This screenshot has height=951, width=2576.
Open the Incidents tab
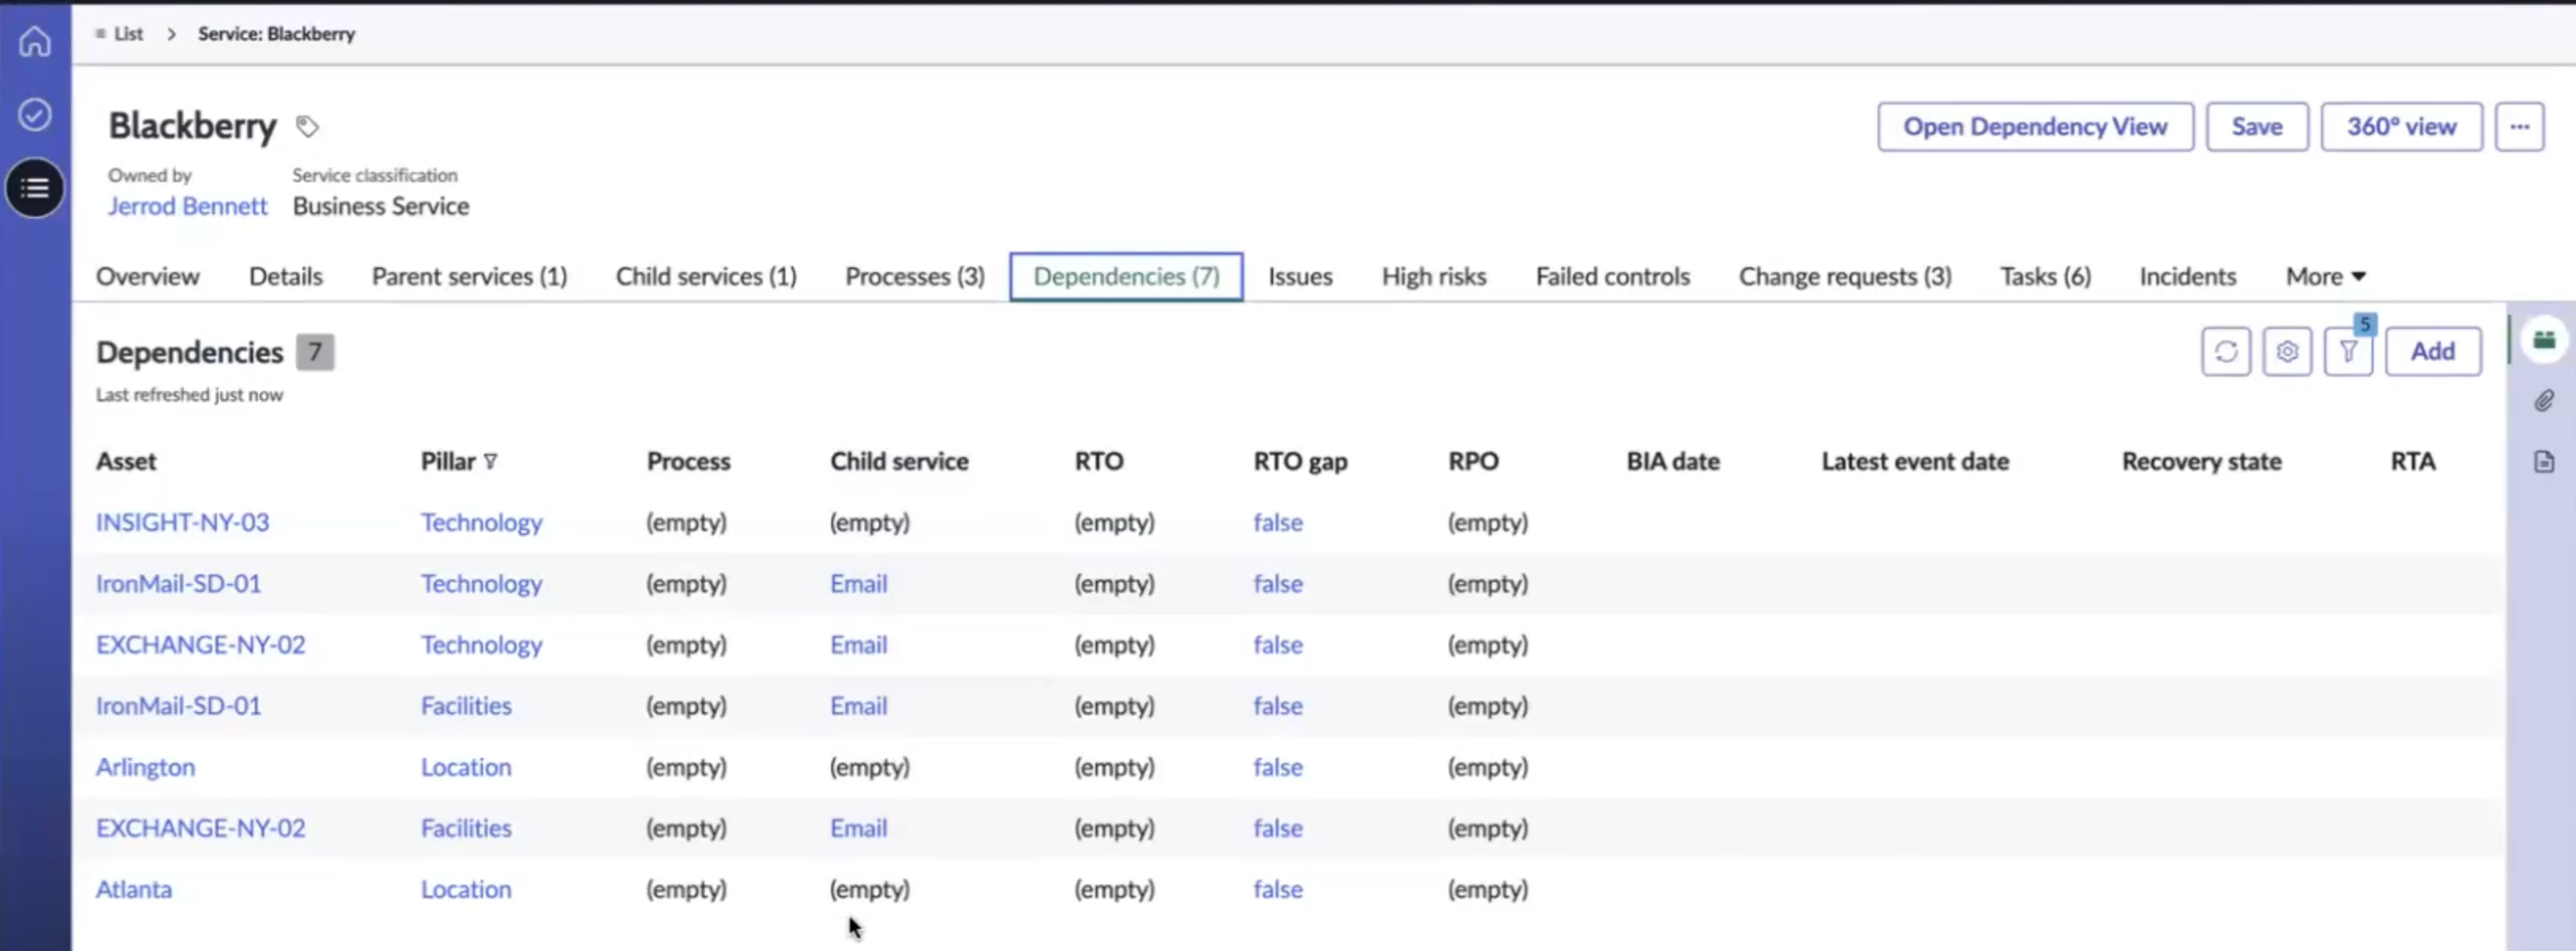2187,277
